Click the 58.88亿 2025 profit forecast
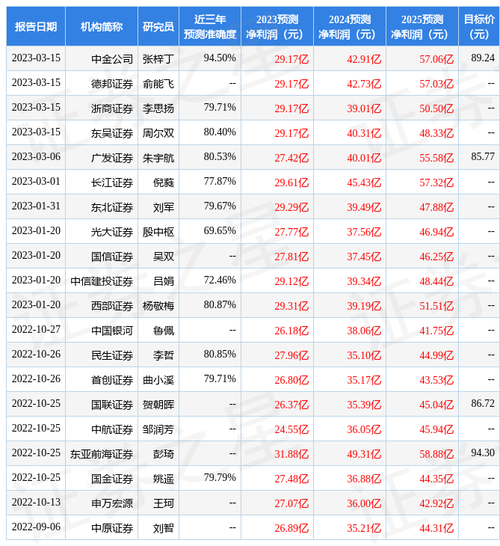Image resolution: width=500 pixels, height=546 pixels. pos(436,453)
